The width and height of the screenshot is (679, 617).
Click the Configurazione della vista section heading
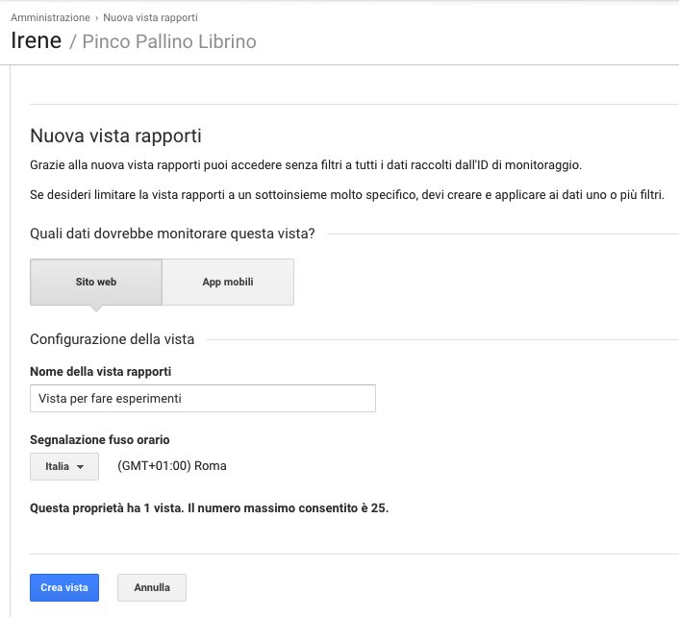point(113,339)
